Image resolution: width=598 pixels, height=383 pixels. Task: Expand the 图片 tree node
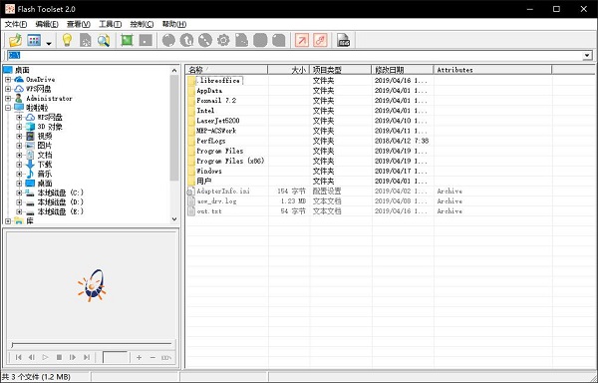(x=19, y=146)
